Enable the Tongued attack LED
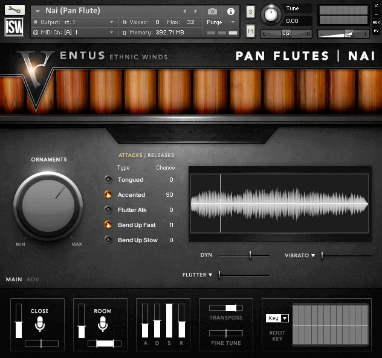 [108, 180]
